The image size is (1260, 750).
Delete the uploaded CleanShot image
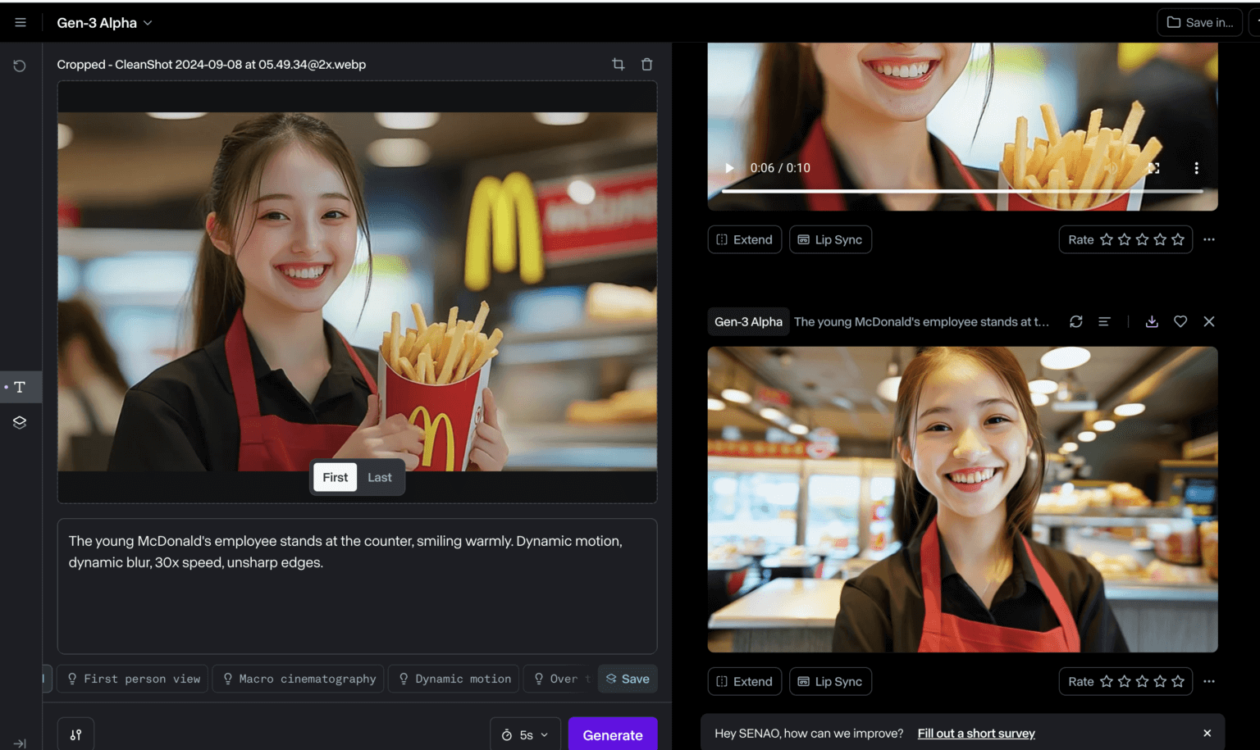coord(646,64)
